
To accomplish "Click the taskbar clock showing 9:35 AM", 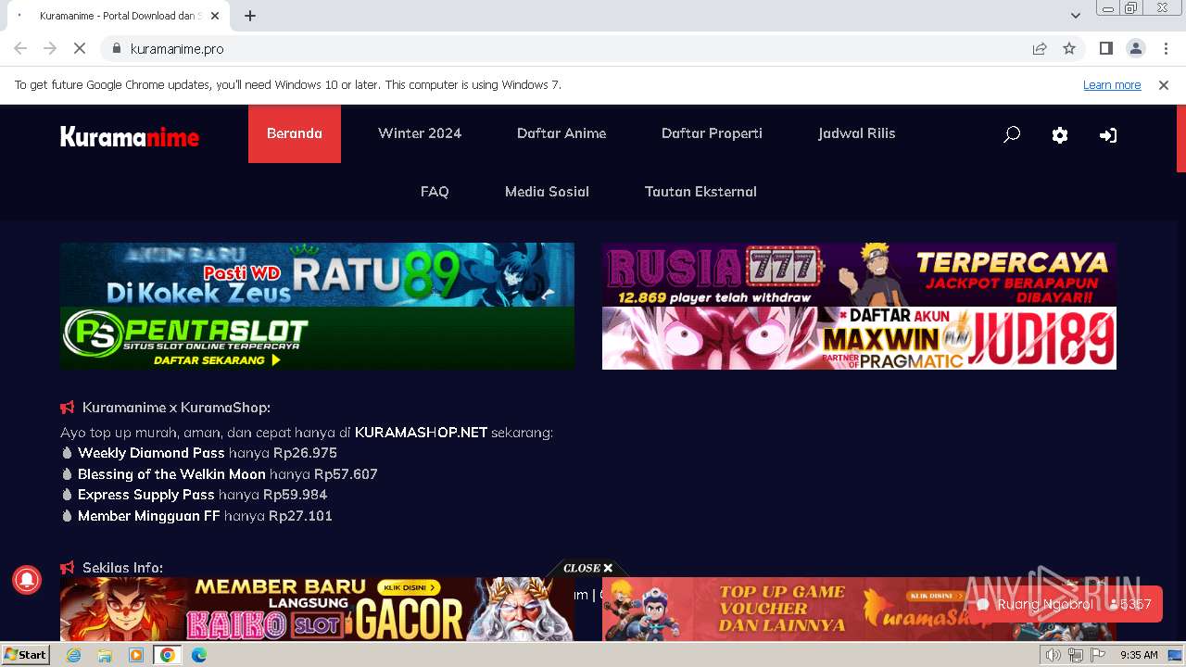I will (x=1139, y=655).
